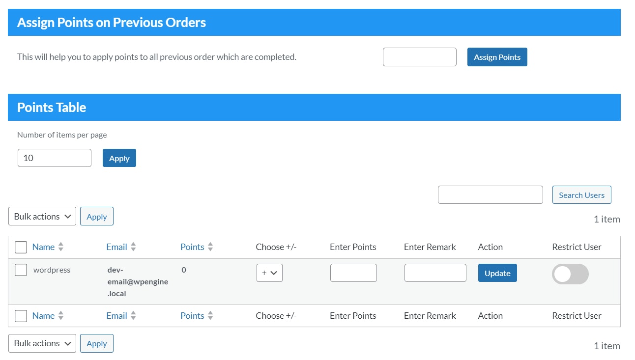Sort by Name in the header
This screenshot has height=360, width=635.
click(43, 247)
